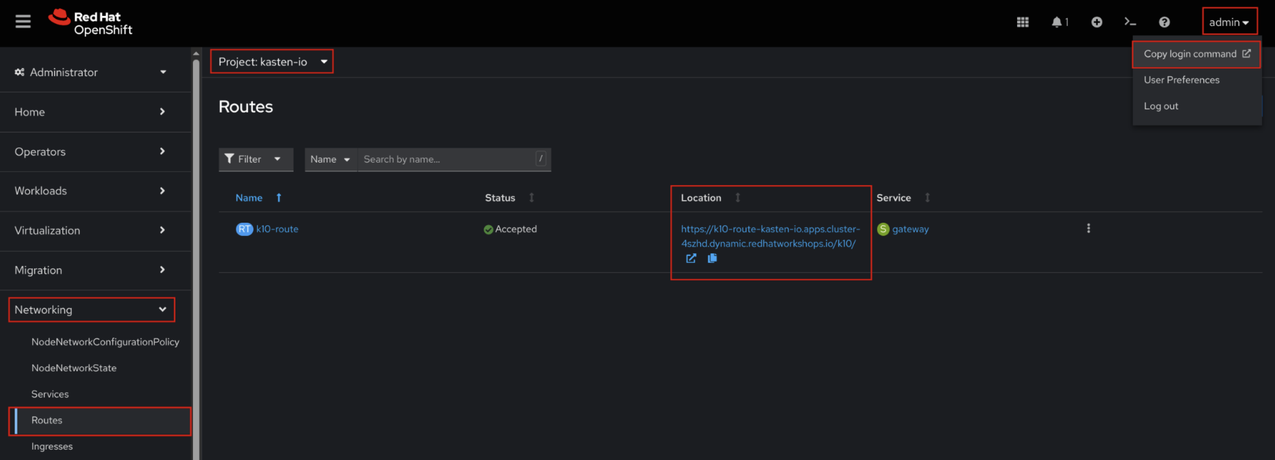The image size is (1275, 460).
Task: Sort routes by Location column
Action: coord(701,198)
